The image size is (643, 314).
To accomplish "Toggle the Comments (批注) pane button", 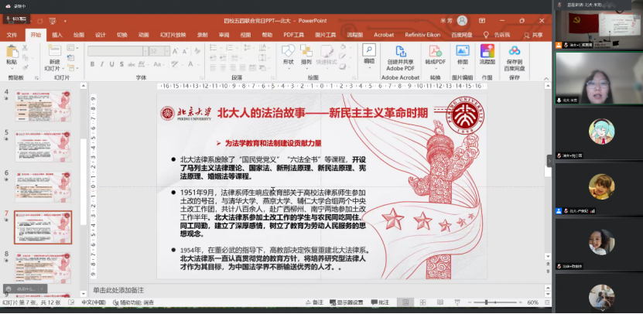I will point(380,302).
